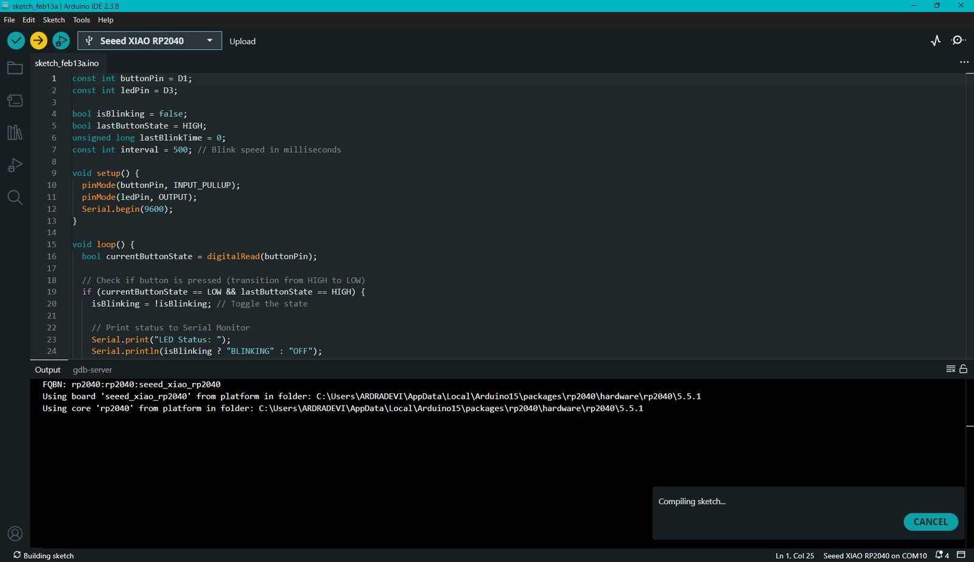Cancel the sketch compilation
974x562 pixels.
click(930, 522)
